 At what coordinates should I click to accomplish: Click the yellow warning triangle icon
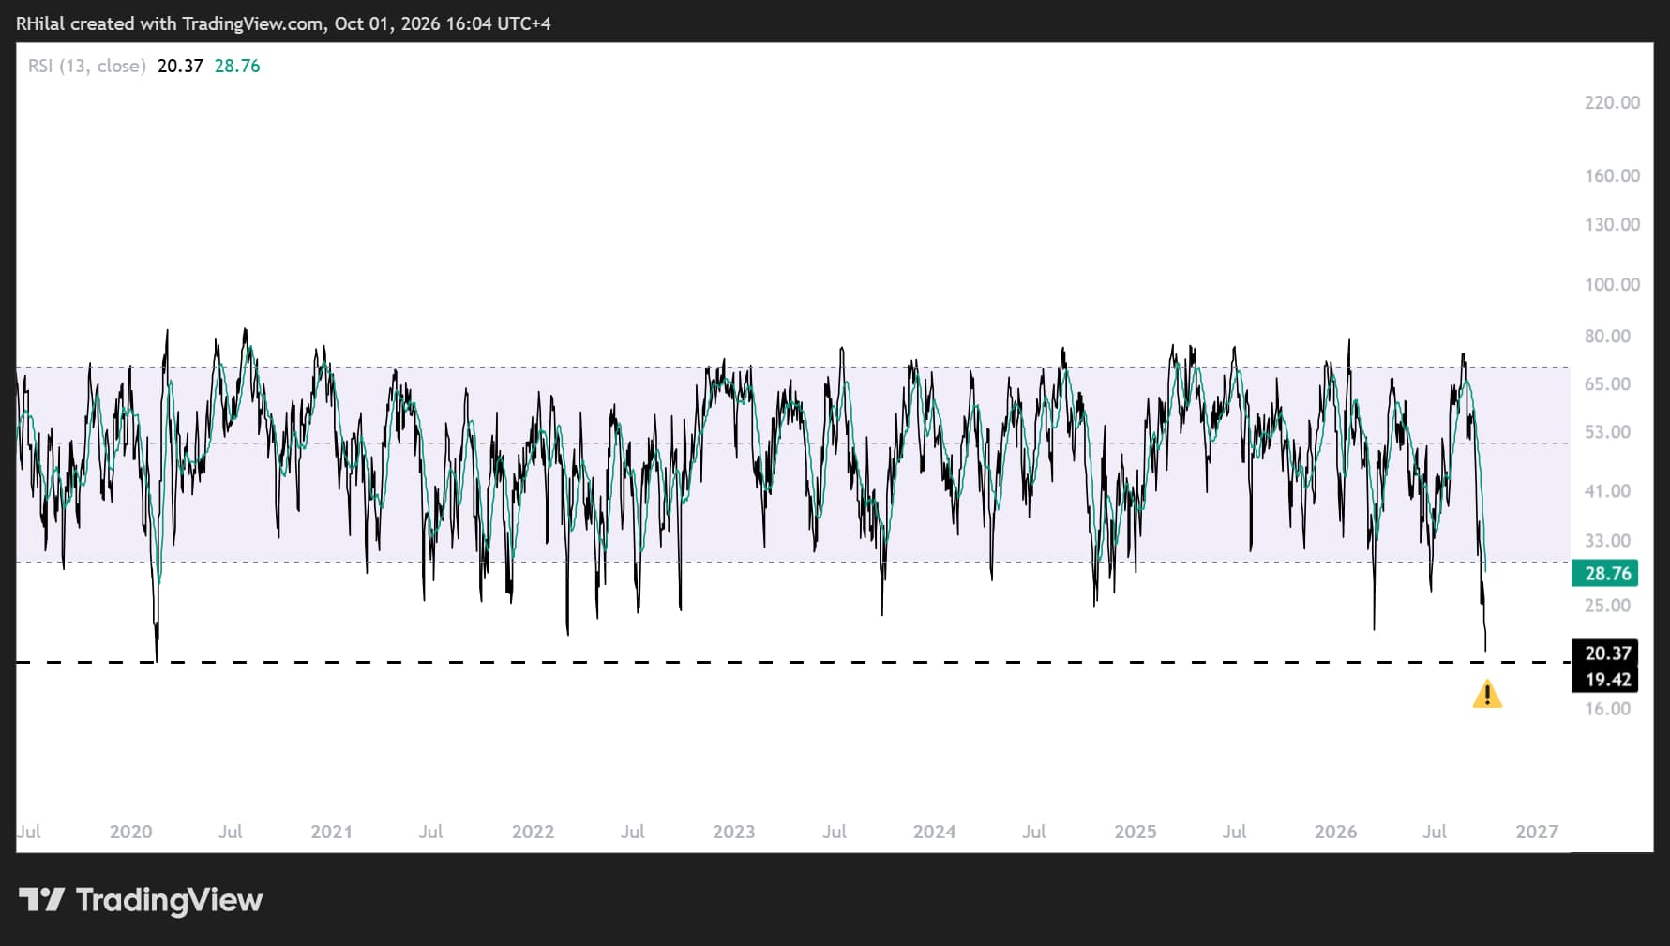(1487, 695)
